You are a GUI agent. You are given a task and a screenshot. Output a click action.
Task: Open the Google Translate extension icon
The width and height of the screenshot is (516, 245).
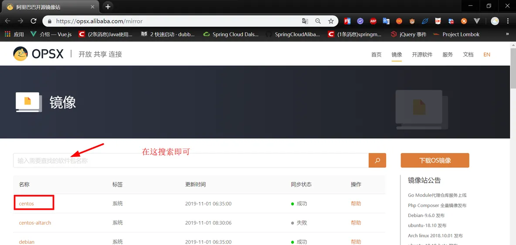(386, 21)
